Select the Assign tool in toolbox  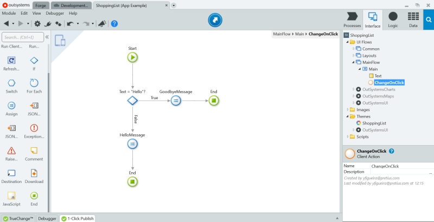[11, 108]
